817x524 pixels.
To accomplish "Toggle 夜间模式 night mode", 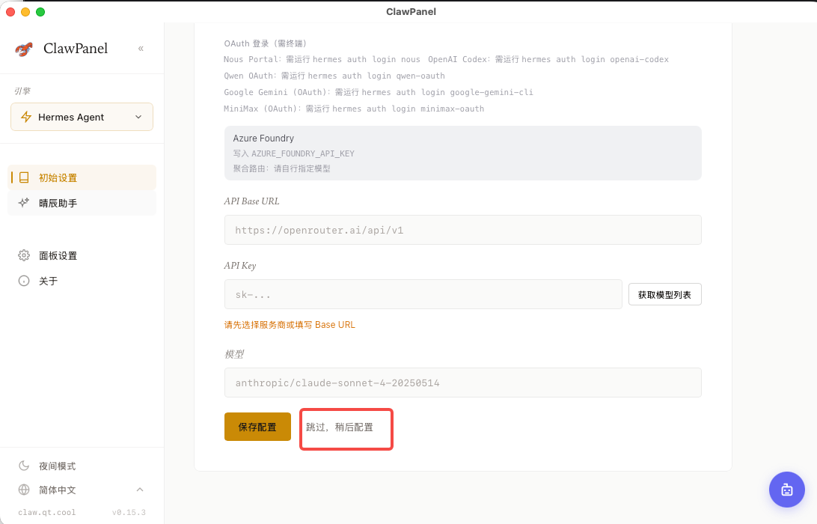I will coord(82,466).
